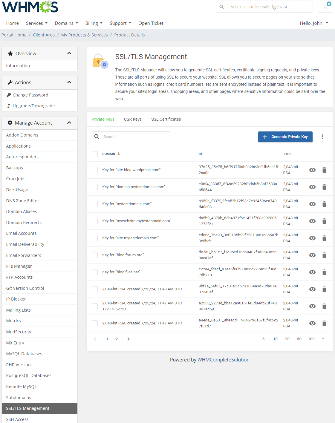Open the three-dot more options menu
Image resolution: width=335 pixels, height=423 pixels.
(x=322, y=137)
